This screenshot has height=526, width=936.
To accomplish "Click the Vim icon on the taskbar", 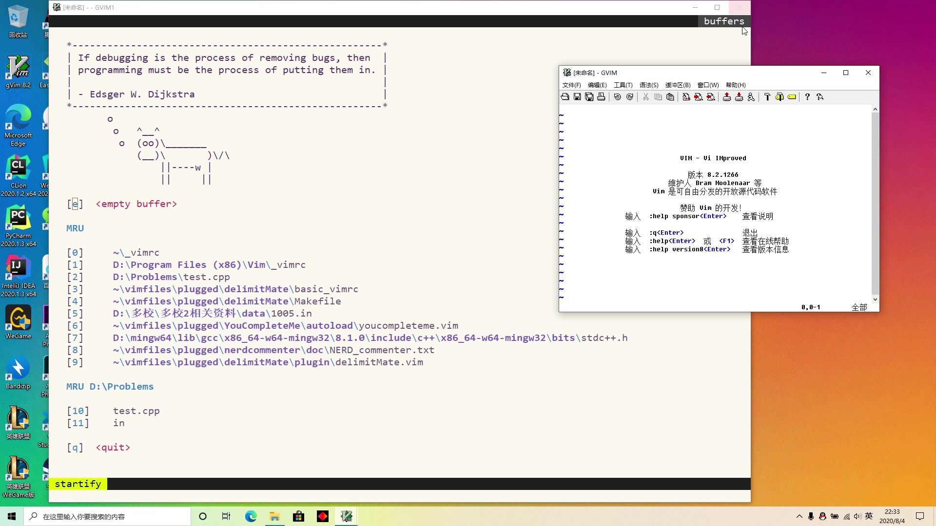I will [347, 516].
